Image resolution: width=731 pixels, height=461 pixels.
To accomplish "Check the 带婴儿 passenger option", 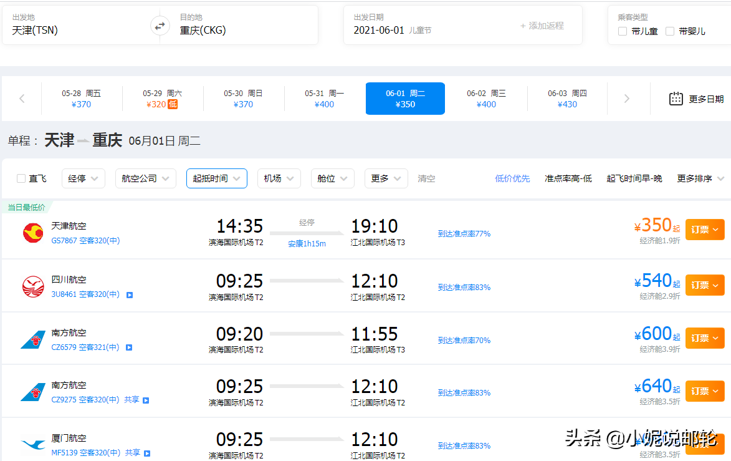I will (x=670, y=31).
